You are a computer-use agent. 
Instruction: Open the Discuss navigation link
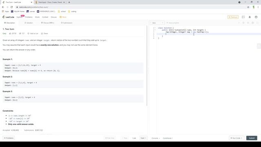pos(53,17)
